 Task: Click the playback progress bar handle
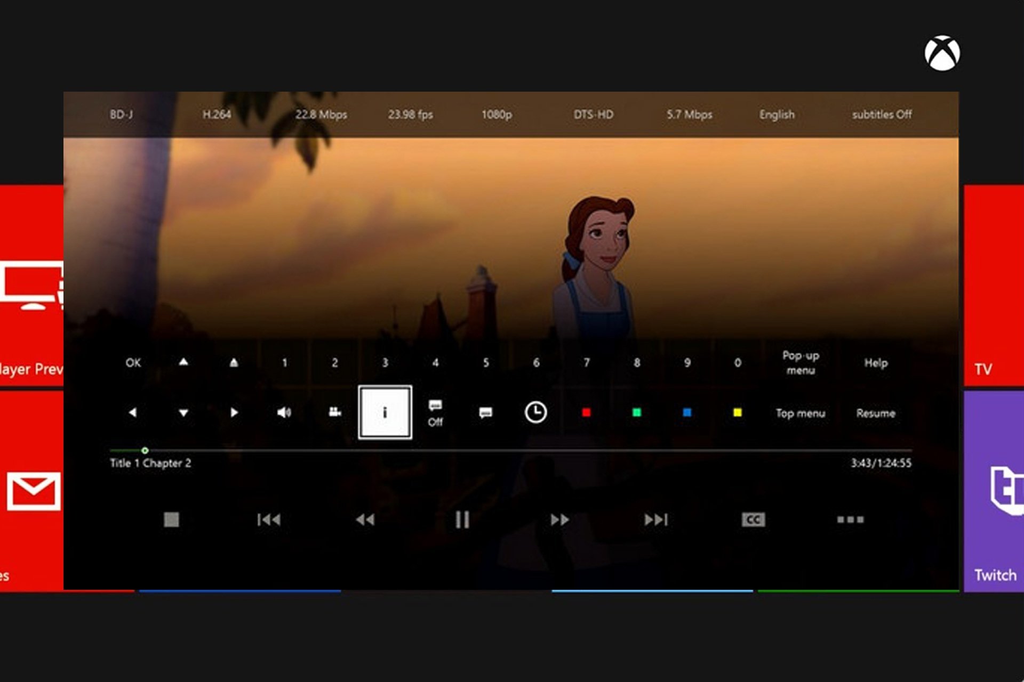coord(145,450)
